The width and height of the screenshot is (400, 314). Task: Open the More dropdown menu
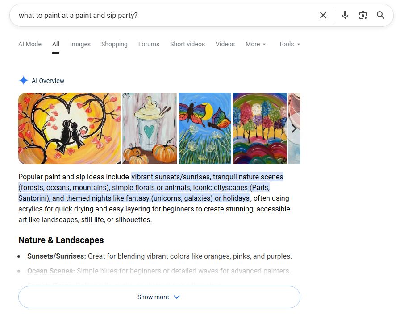point(255,44)
